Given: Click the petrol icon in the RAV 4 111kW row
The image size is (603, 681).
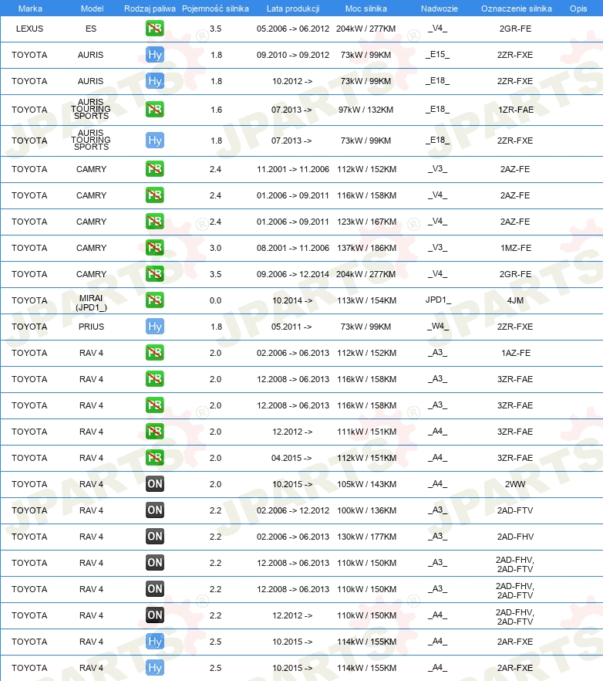Looking at the screenshot, I should 155,432.
